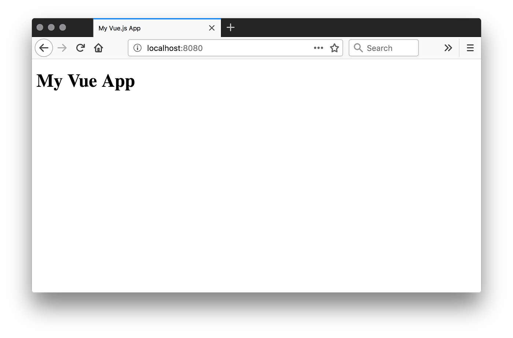Image resolution: width=513 pixels, height=338 pixels.
Task: Close the My Vue.js App tab
Action: pos(211,27)
